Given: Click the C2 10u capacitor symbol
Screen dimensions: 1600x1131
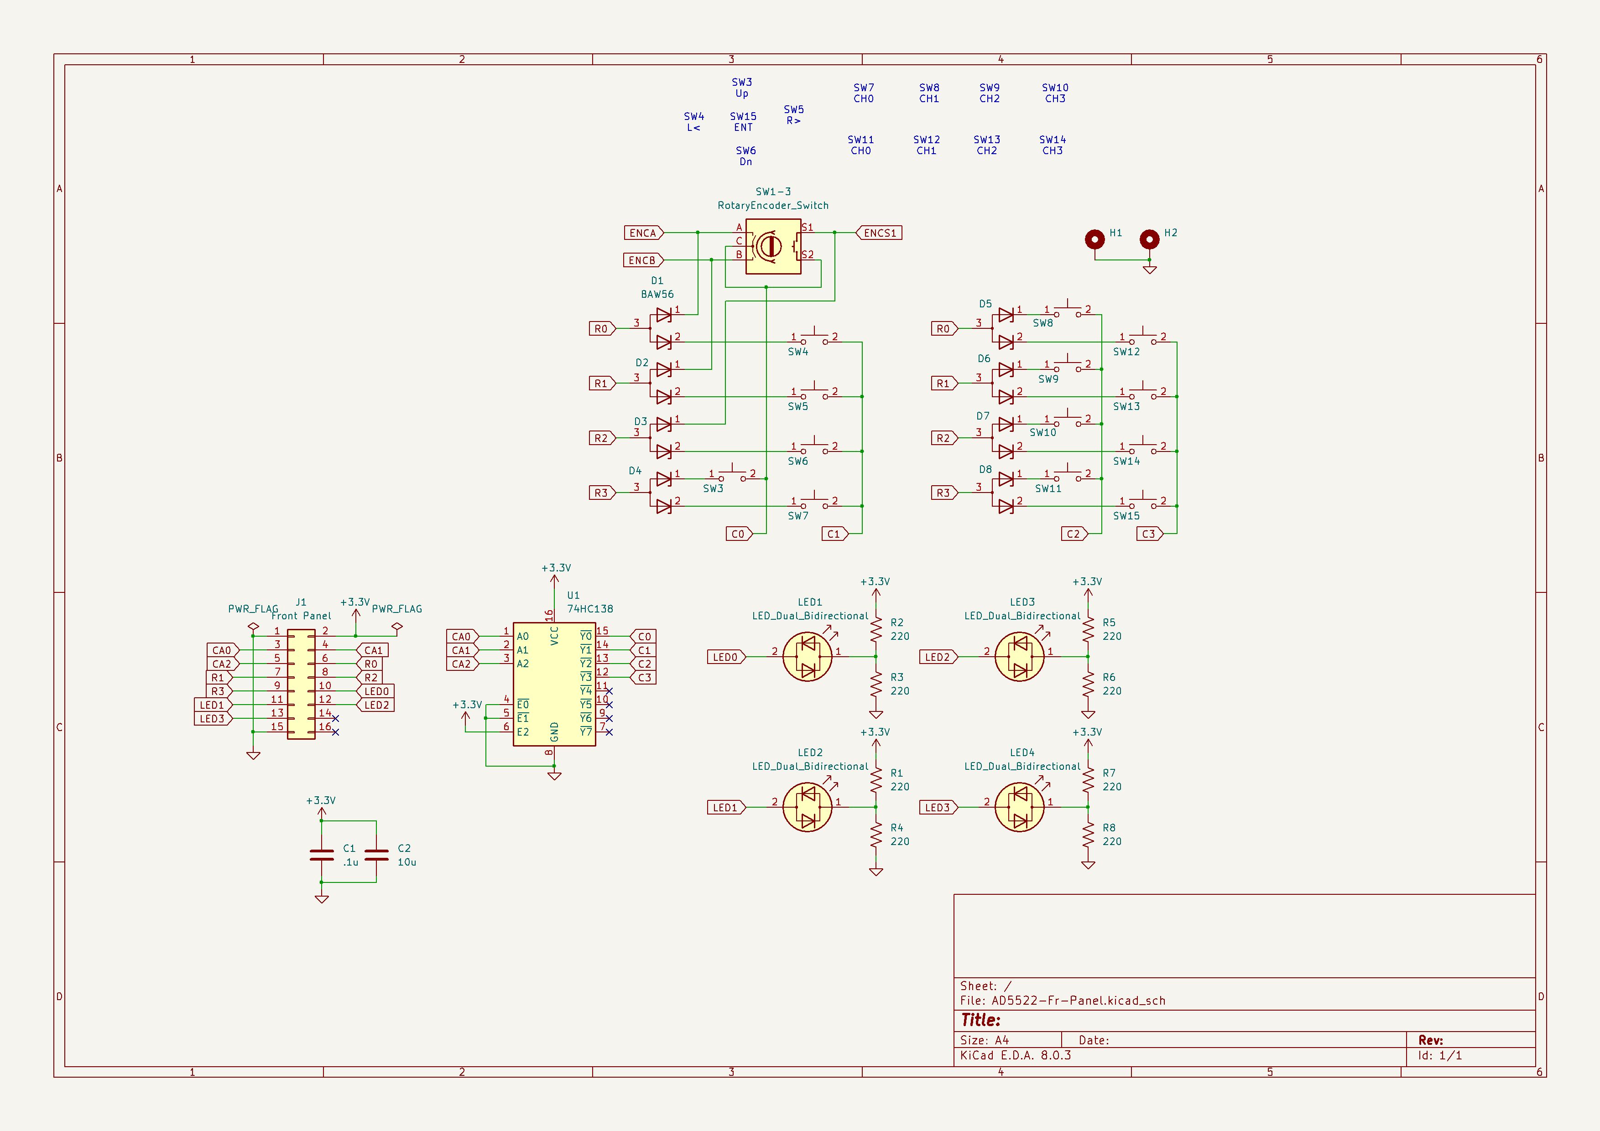Looking at the screenshot, I should point(376,855).
